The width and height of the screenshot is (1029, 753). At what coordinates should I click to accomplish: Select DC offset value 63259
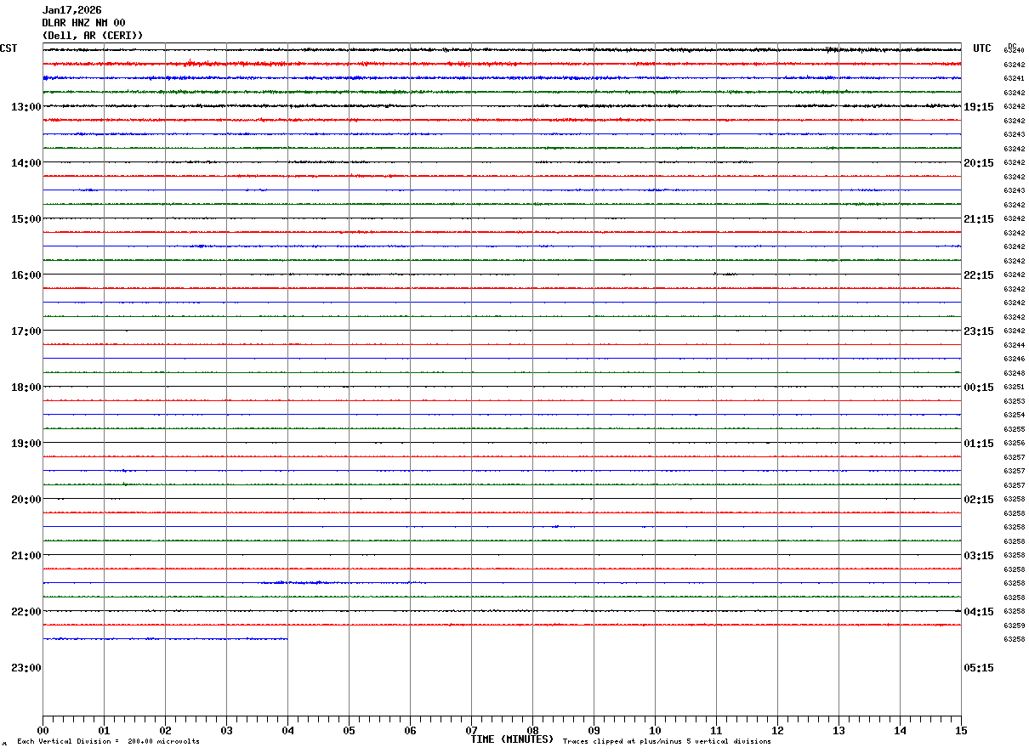tap(1014, 626)
